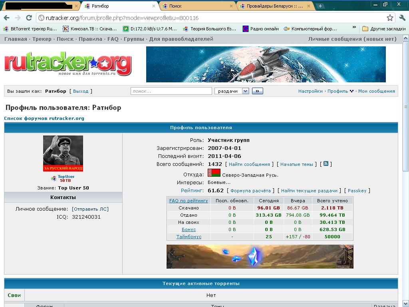Open the Компьютерный фор bookmark
The height and width of the screenshot is (307, 409).
(x=310, y=29)
